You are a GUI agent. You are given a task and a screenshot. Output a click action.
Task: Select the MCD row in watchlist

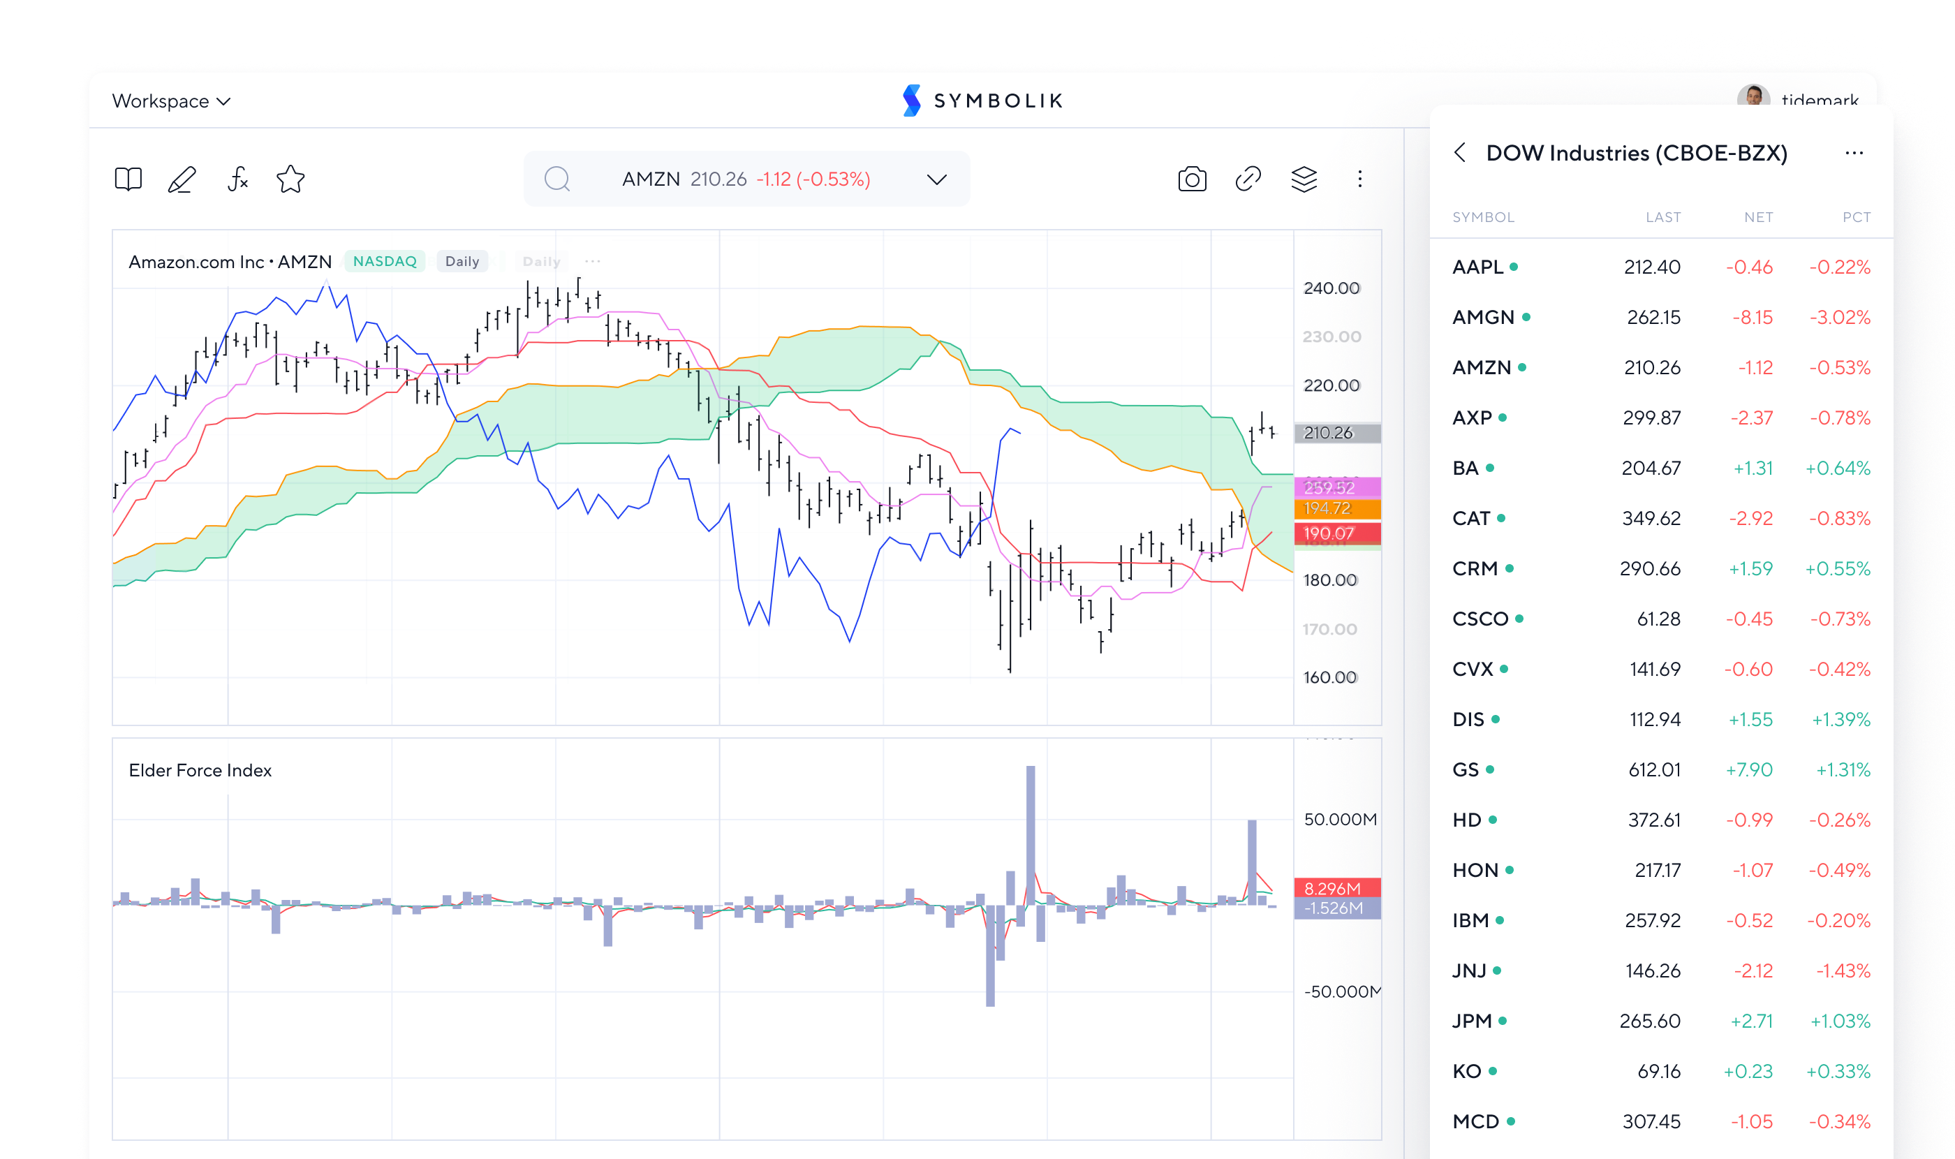[x=1661, y=1121]
